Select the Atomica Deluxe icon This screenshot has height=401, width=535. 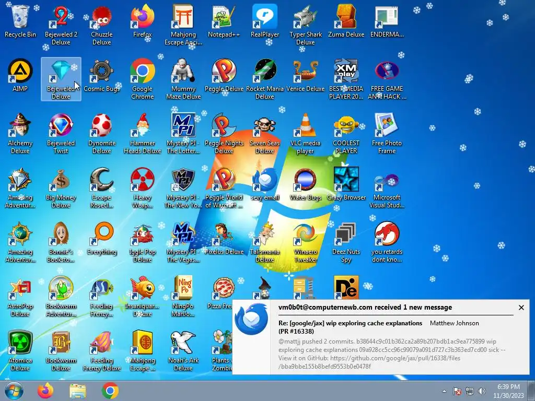(x=20, y=350)
